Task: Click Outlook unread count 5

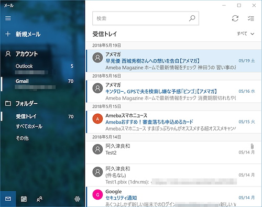Action: point(72,66)
